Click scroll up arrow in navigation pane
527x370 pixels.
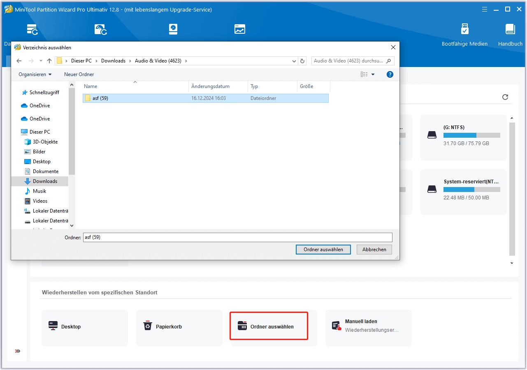(72, 84)
